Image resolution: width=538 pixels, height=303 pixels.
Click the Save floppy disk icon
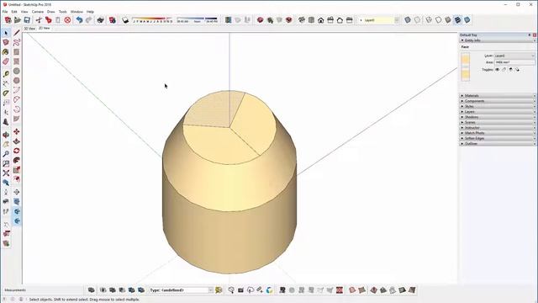(27, 20)
